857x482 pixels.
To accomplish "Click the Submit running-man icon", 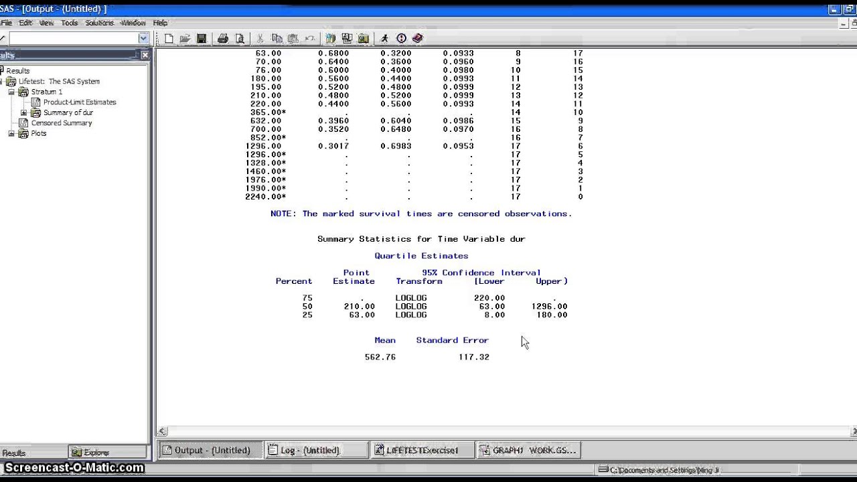I will pyautogui.click(x=384, y=39).
